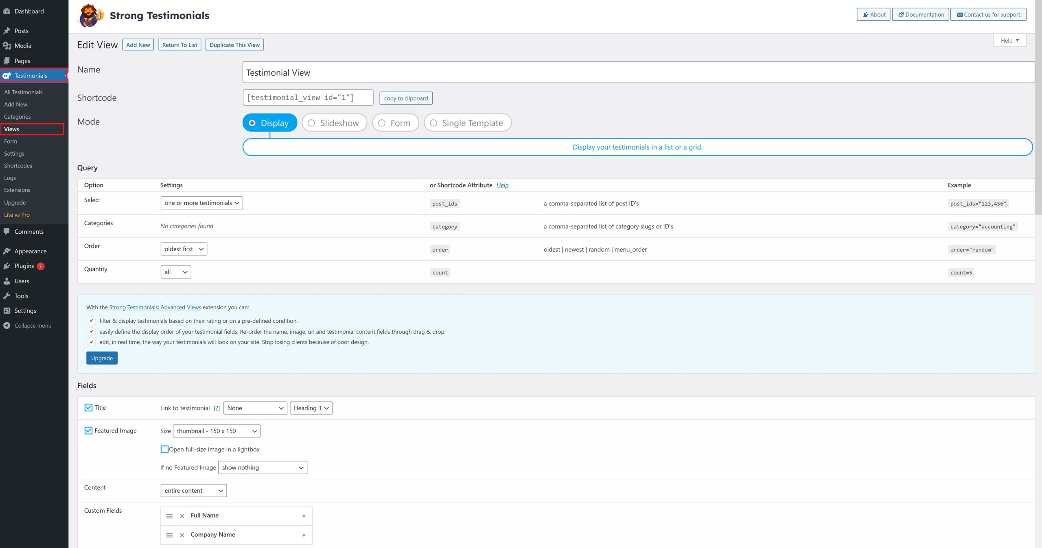
Task: Open All Testimonials submenu item
Action: pos(23,92)
